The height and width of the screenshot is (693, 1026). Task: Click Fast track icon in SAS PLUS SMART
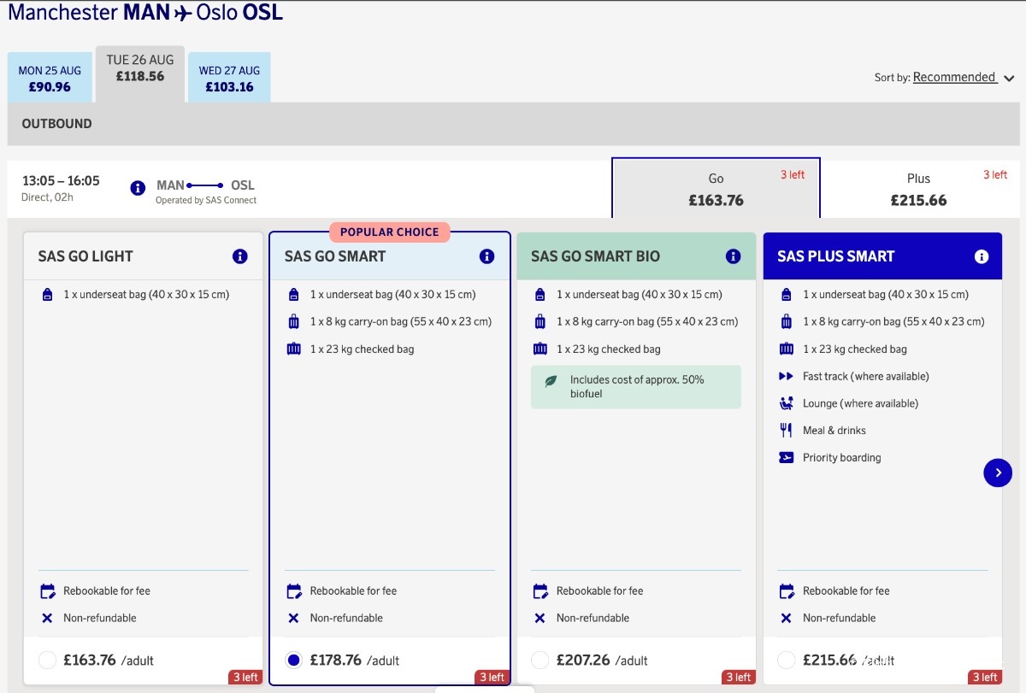[x=787, y=376]
